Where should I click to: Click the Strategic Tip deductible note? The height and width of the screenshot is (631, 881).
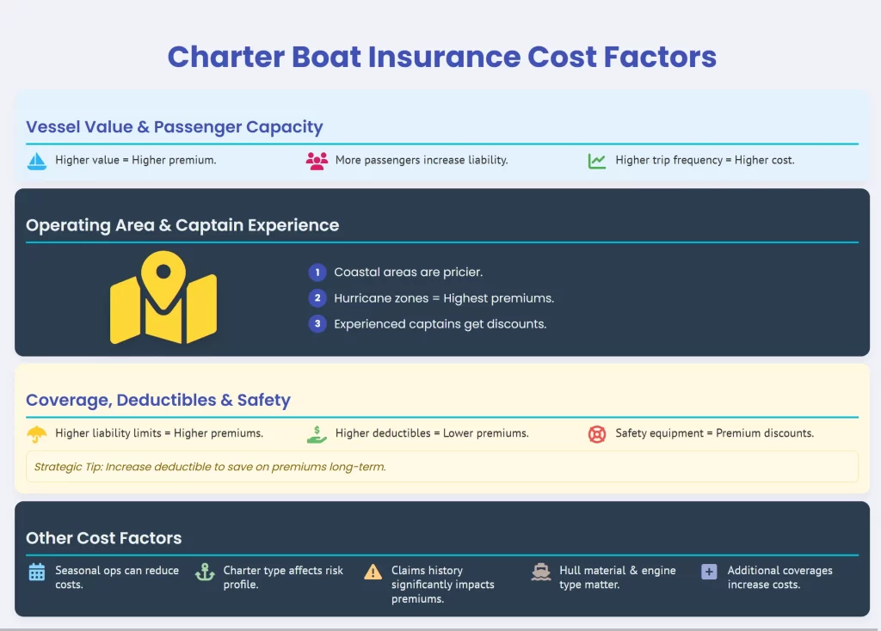(x=210, y=467)
